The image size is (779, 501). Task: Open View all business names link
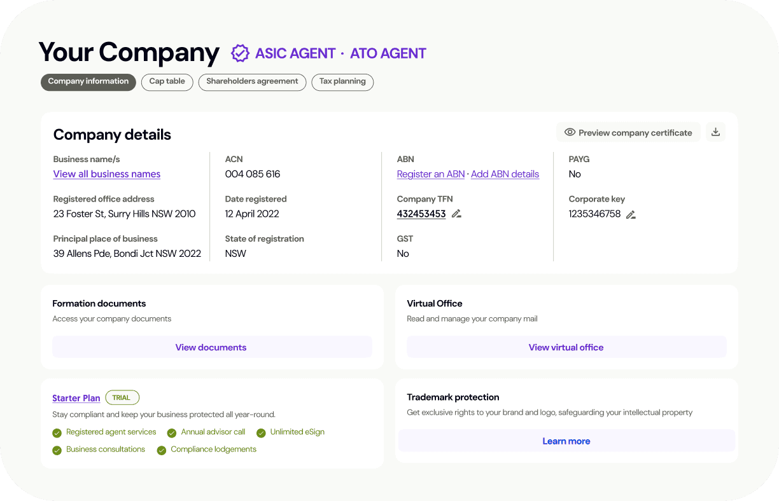tap(107, 174)
